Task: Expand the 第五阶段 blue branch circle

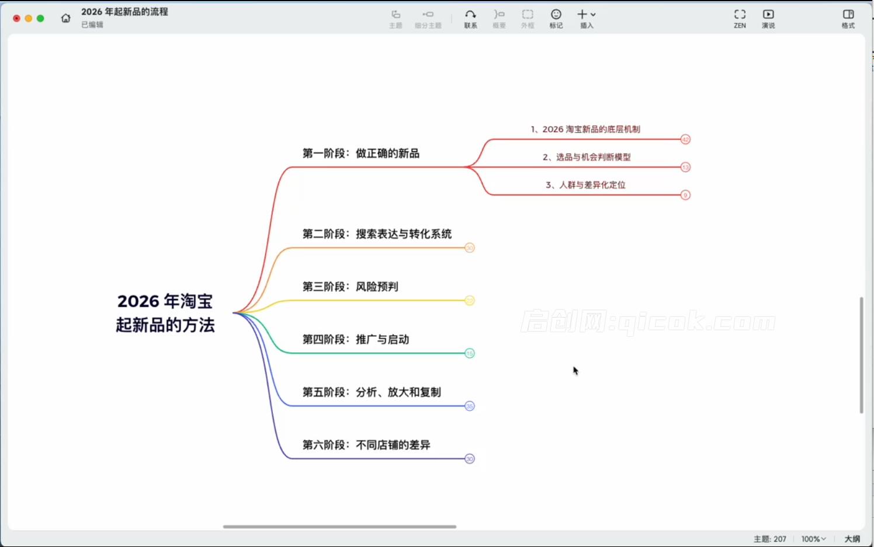Action: (470, 406)
